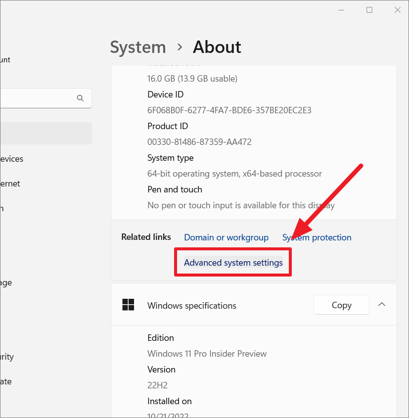The width and height of the screenshot is (409, 418).
Task: Close the Settings window
Action: 398,10
